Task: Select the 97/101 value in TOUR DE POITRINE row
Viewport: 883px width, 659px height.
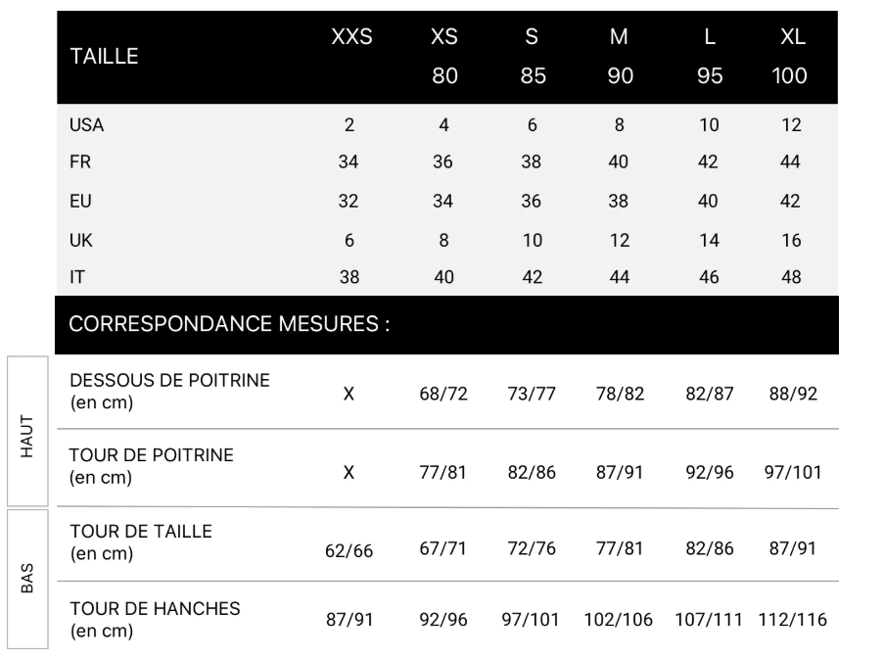Action: coord(793,472)
